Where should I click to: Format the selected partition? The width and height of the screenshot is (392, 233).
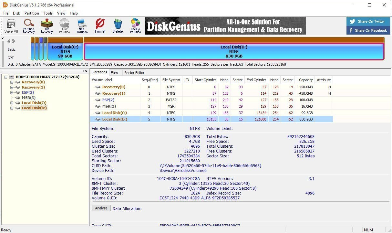(100, 26)
